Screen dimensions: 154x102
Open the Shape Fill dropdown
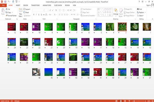[128, 9]
